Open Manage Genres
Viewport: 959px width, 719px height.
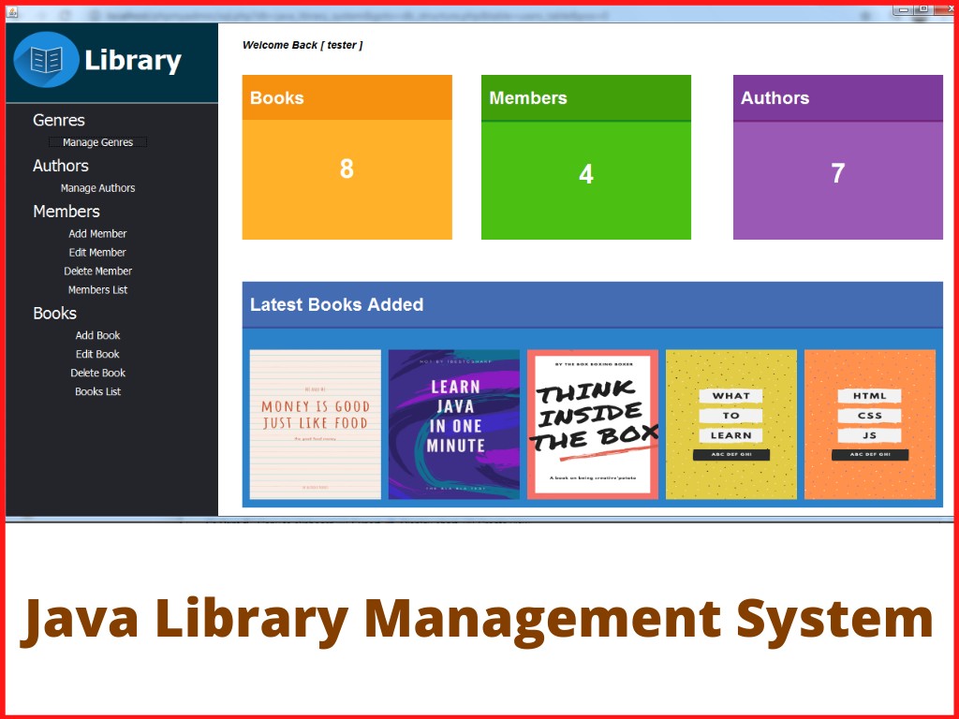[97, 141]
